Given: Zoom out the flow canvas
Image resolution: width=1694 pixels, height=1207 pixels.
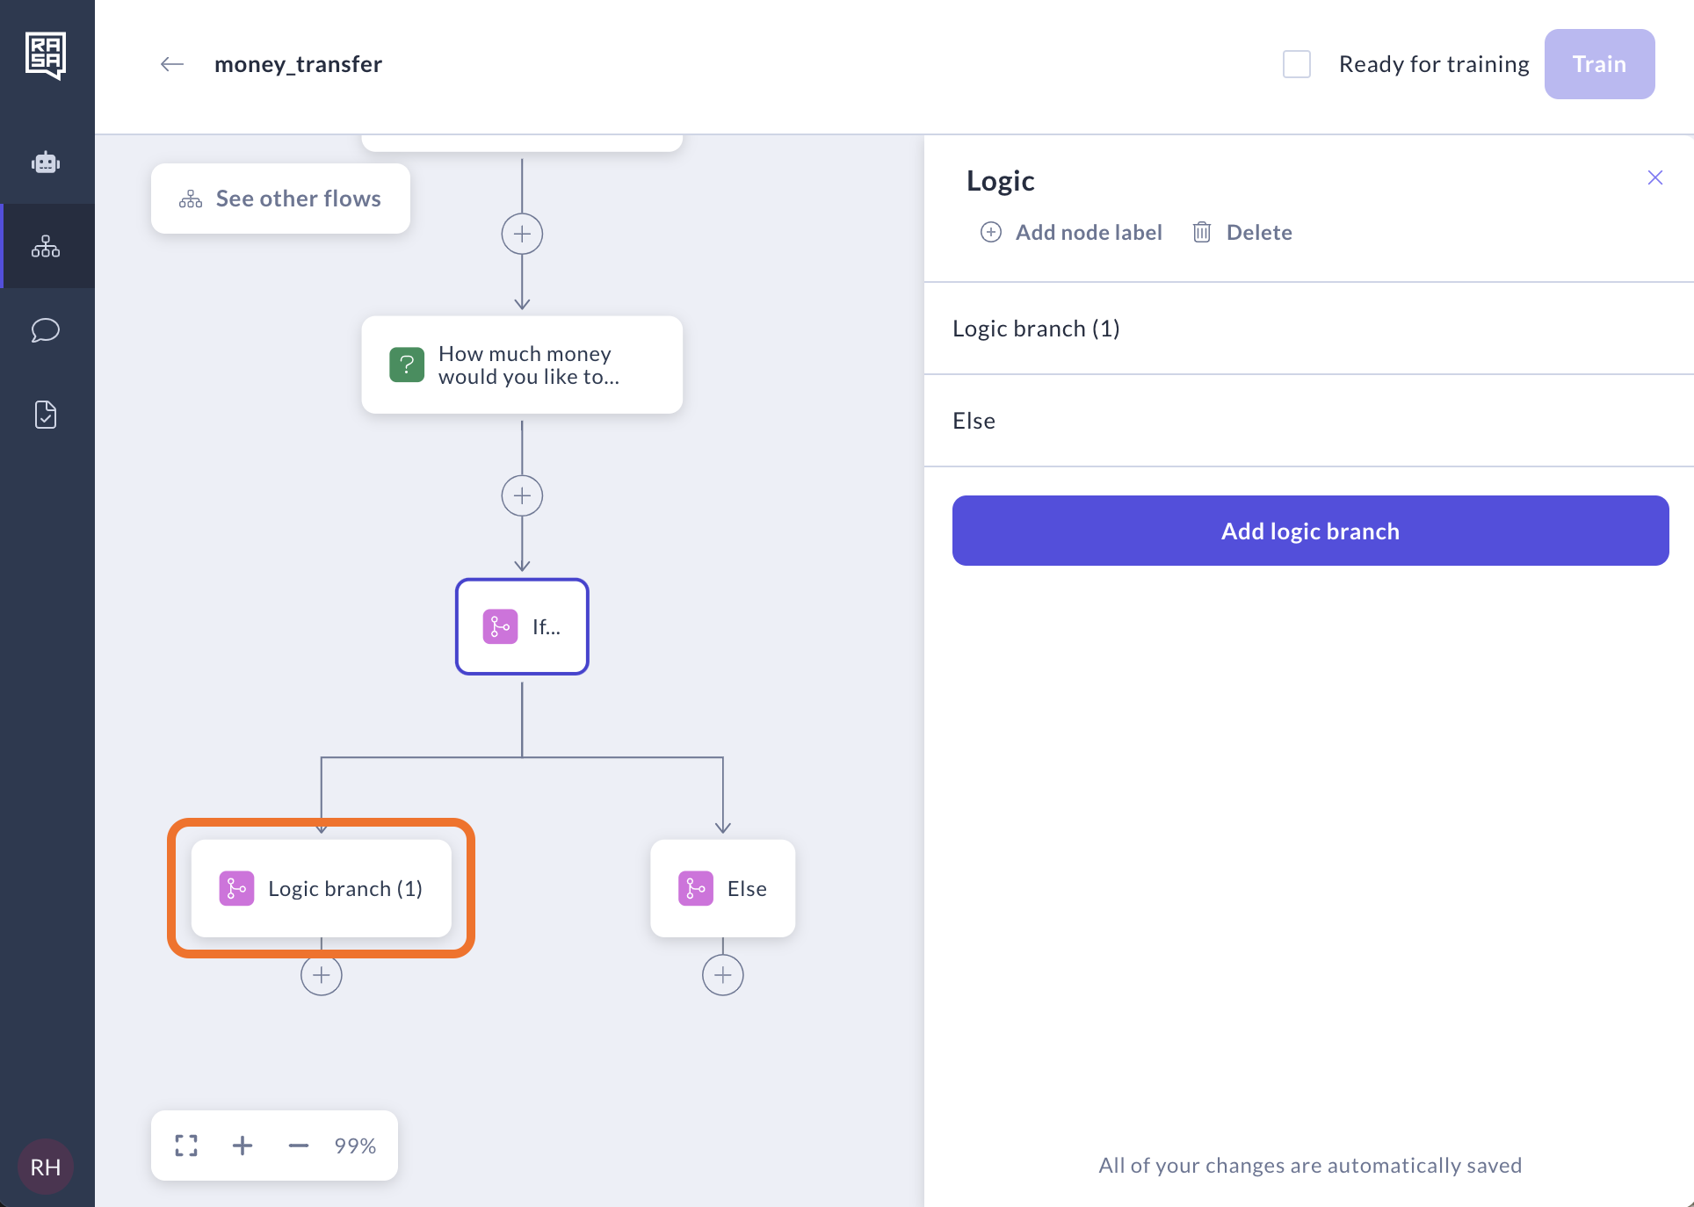Looking at the screenshot, I should pyautogui.click(x=299, y=1146).
